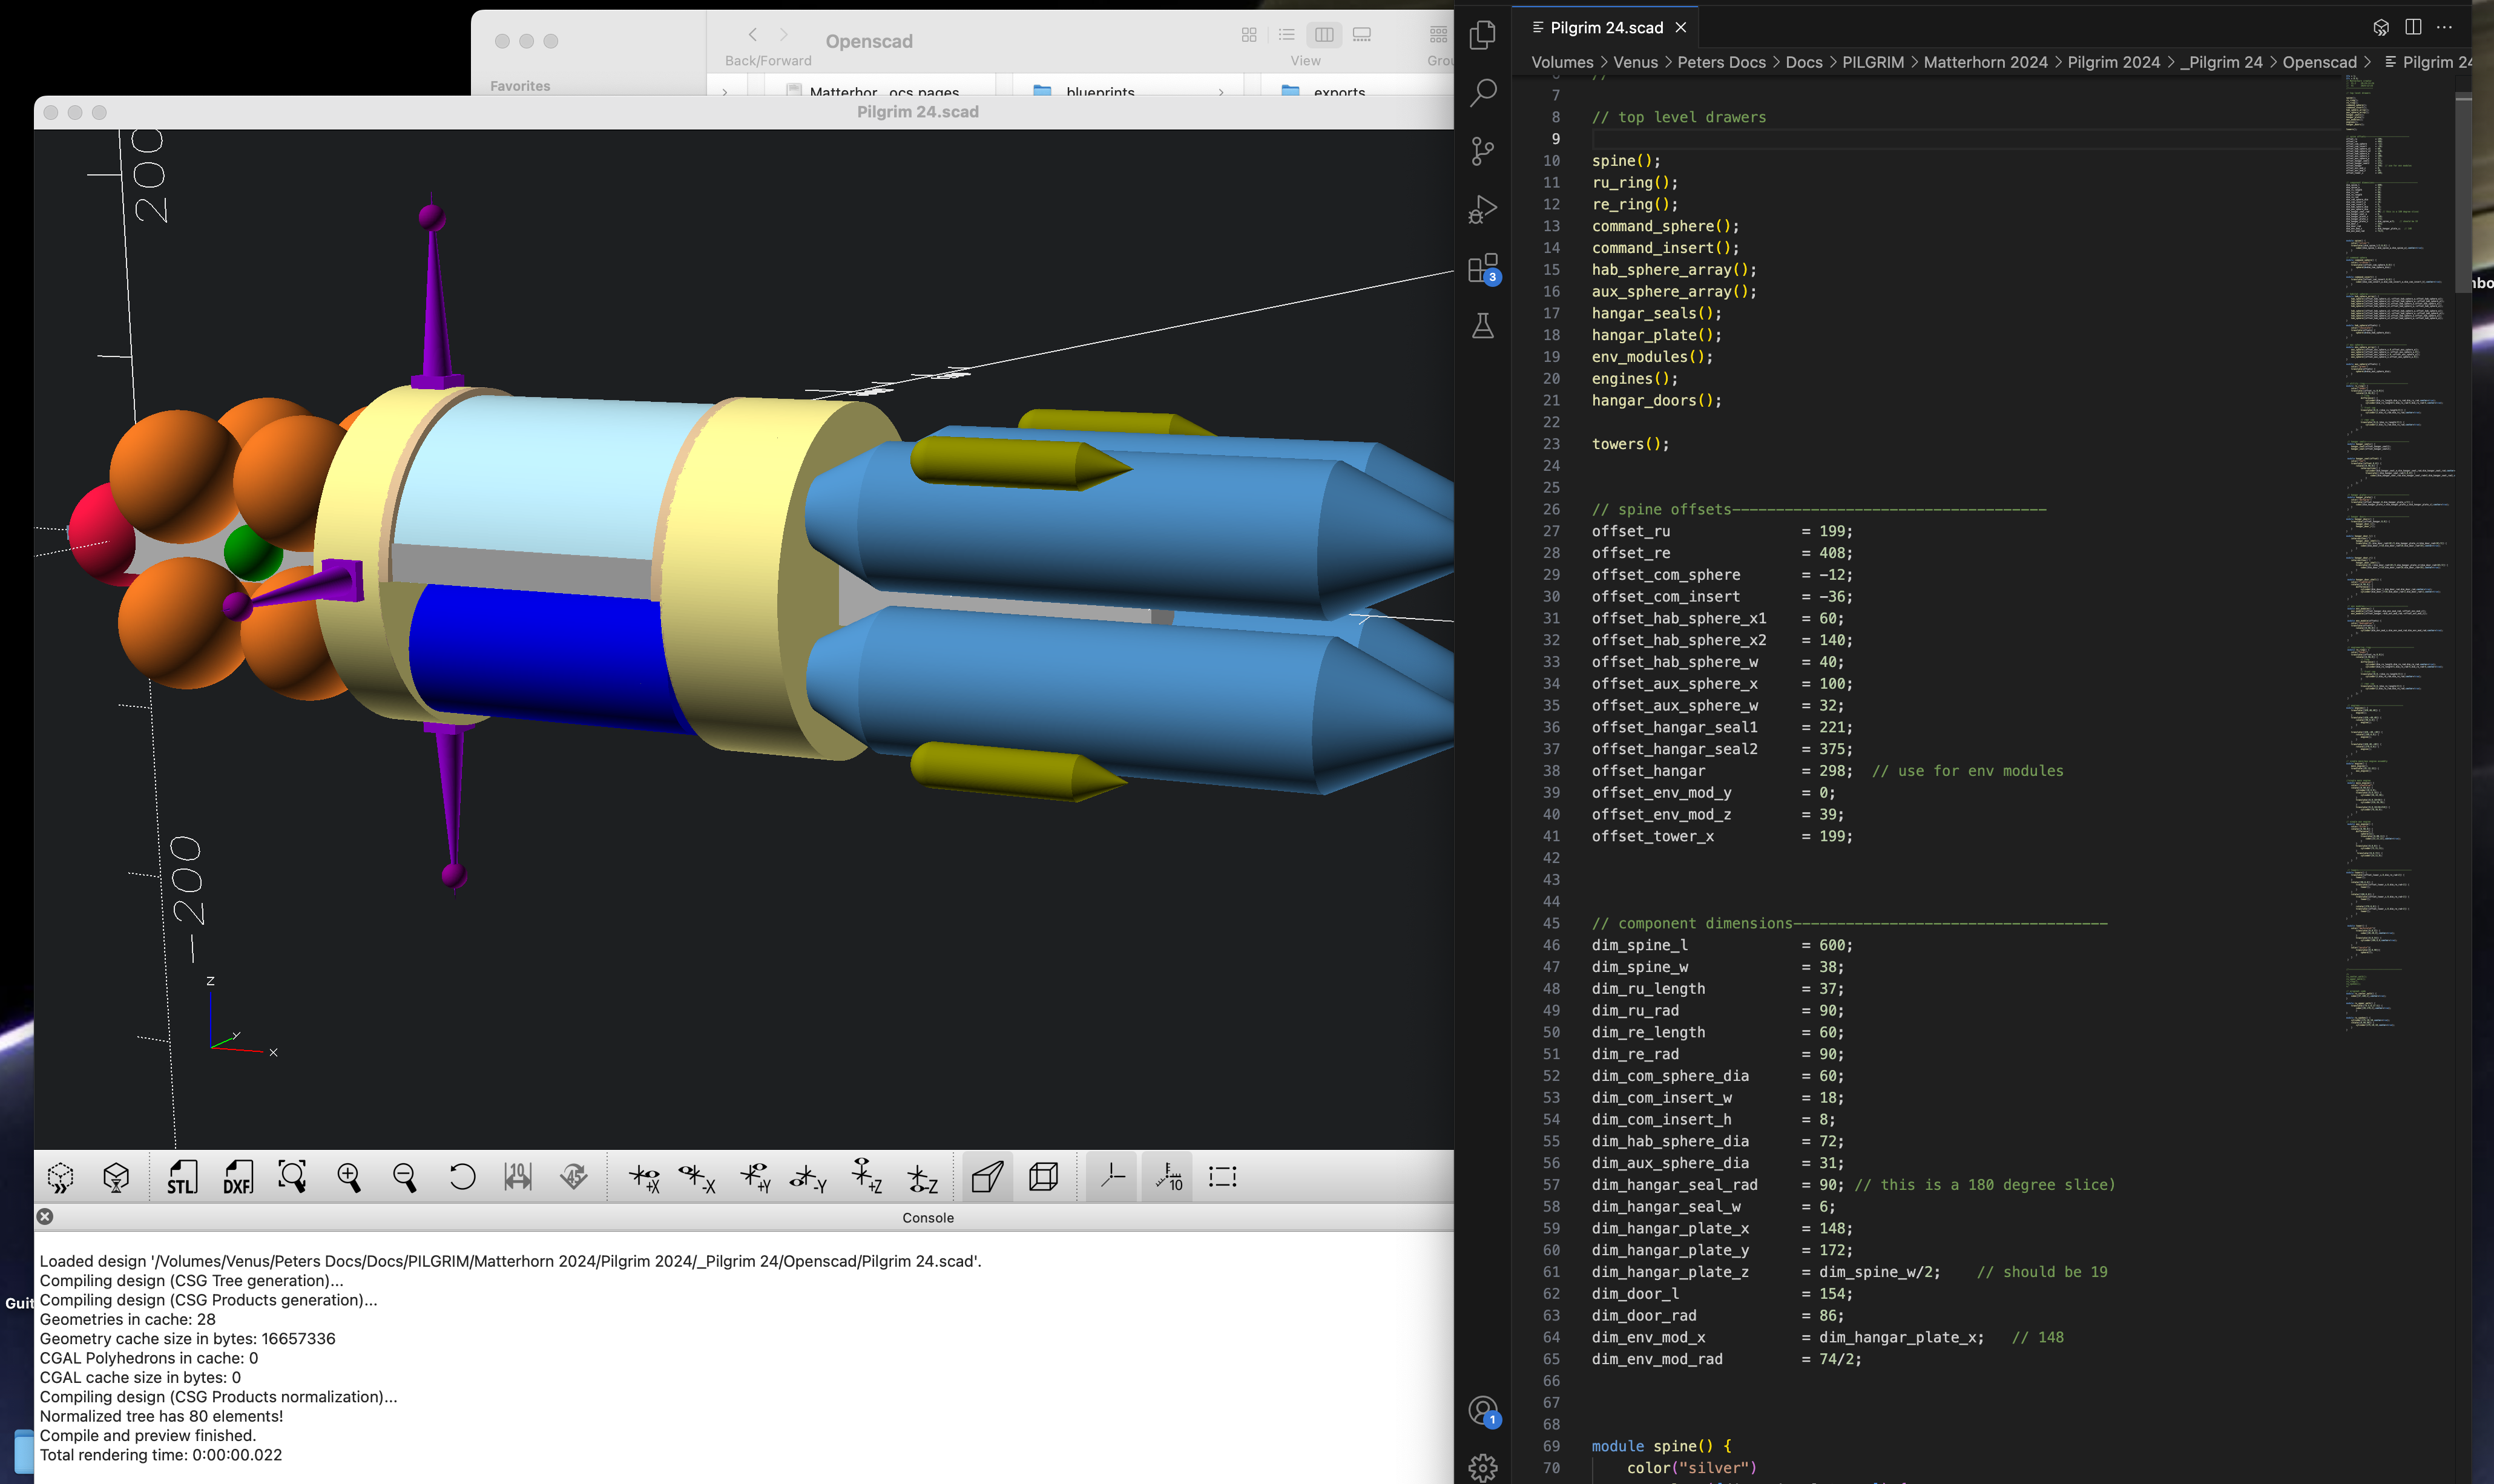Click the 'hangar_doors();' line

[x=1656, y=400]
